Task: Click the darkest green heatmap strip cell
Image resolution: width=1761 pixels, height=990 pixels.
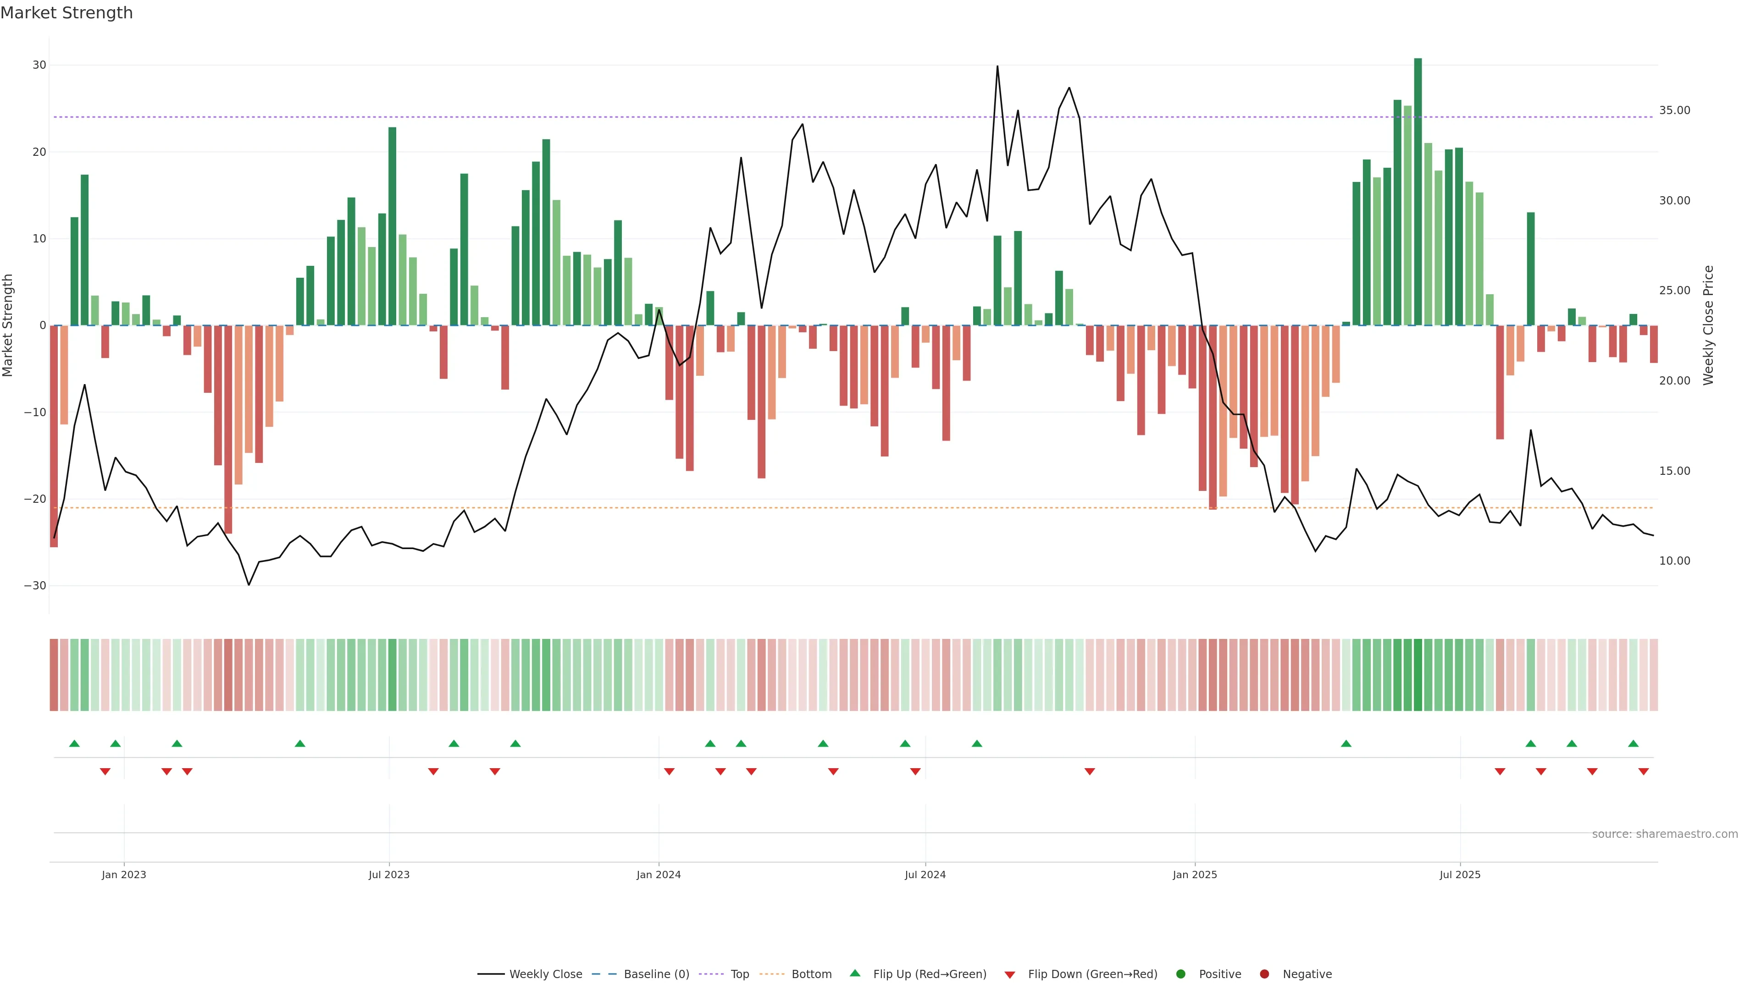Action: point(1418,675)
